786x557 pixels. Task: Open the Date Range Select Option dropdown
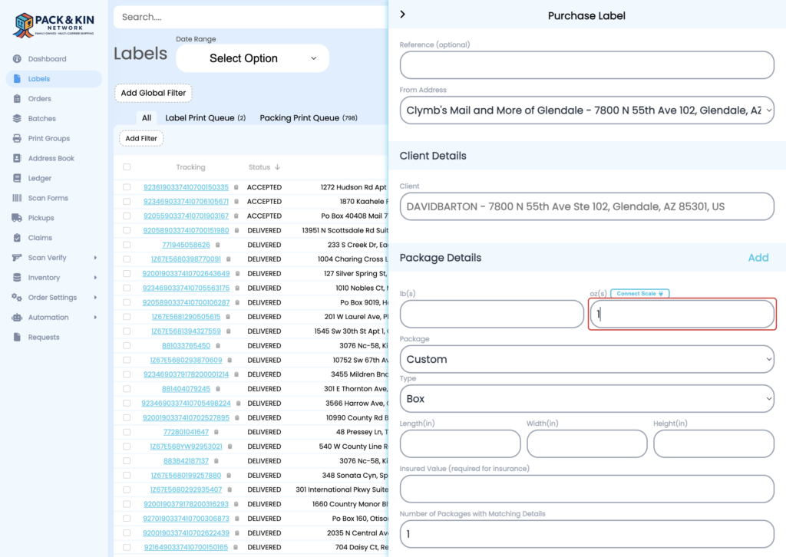tap(253, 58)
